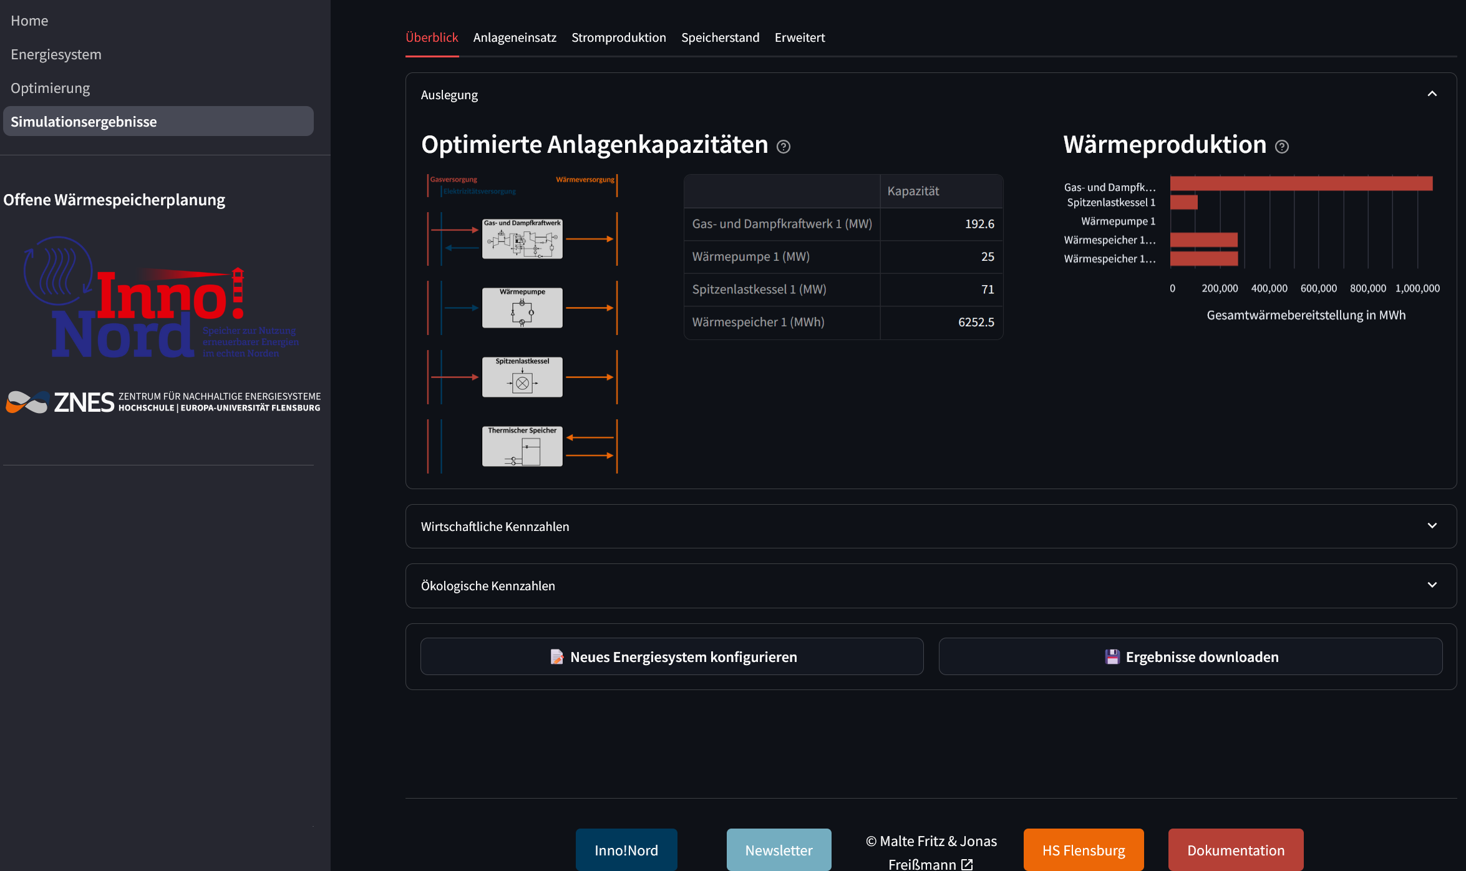
Task: Click the Spitzenlastkessel diagram block
Action: [x=522, y=377]
